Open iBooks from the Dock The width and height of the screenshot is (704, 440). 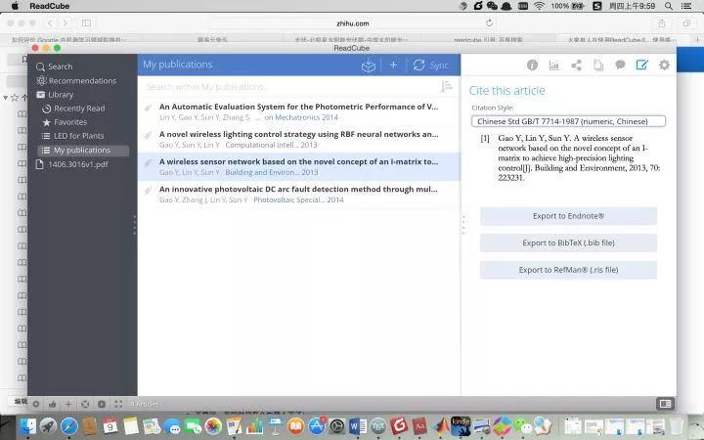[296, 426]
